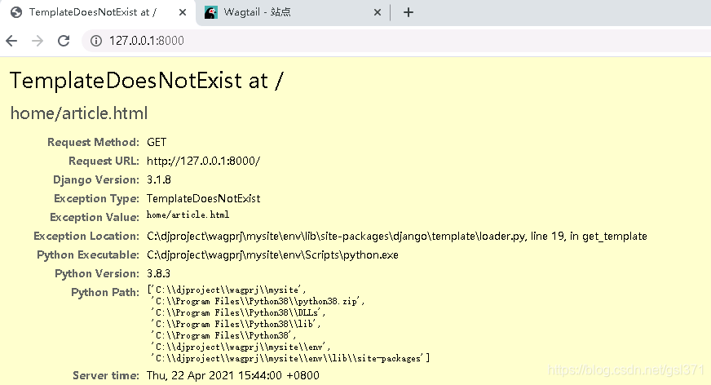Focus the address bar showing 127.0.0.1:8000
The width and height of the screenshot is (711, 385).
tap(395, 41)
